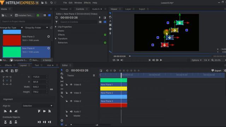Screen dimensions: 226x127
Task: Add a behavior with green plus beside Behaviors
Action: [105, 43]
